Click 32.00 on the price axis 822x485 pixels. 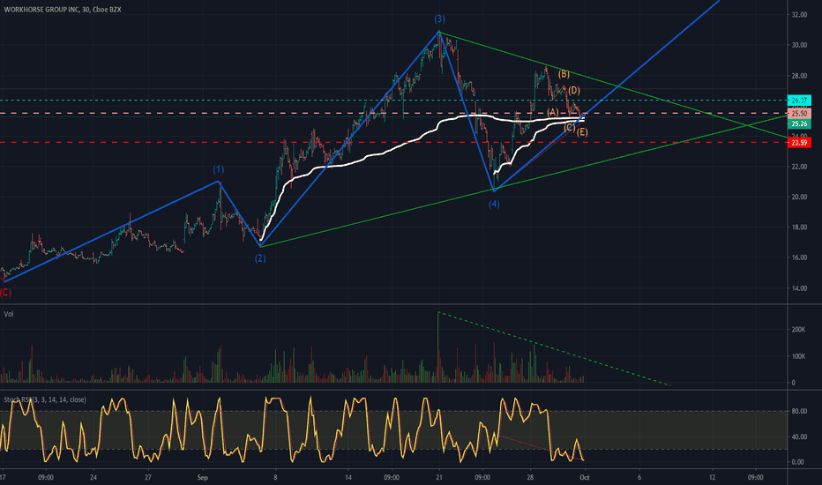pos(799,15)
